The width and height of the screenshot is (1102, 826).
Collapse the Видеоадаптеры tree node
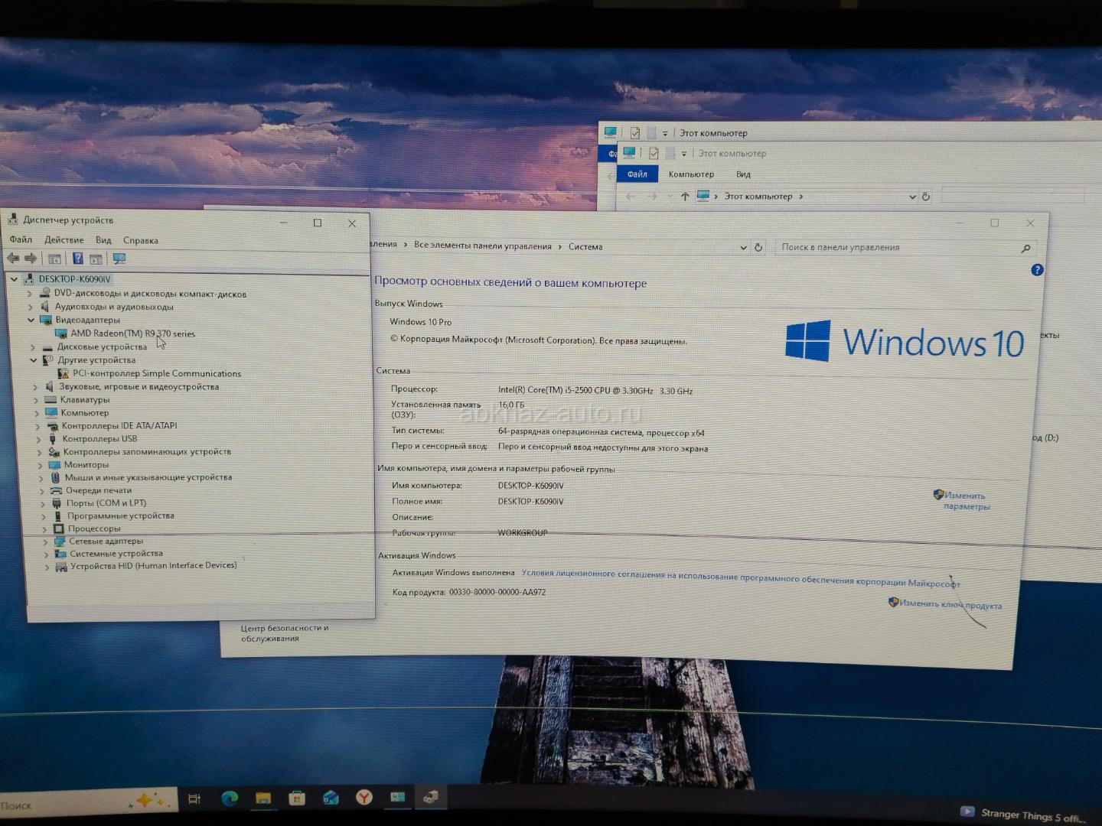[x=31, y=320]
